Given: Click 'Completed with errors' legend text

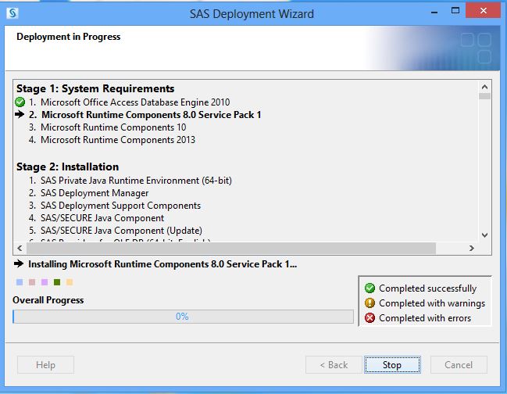Looking at the screenshot, I should 425,318.
